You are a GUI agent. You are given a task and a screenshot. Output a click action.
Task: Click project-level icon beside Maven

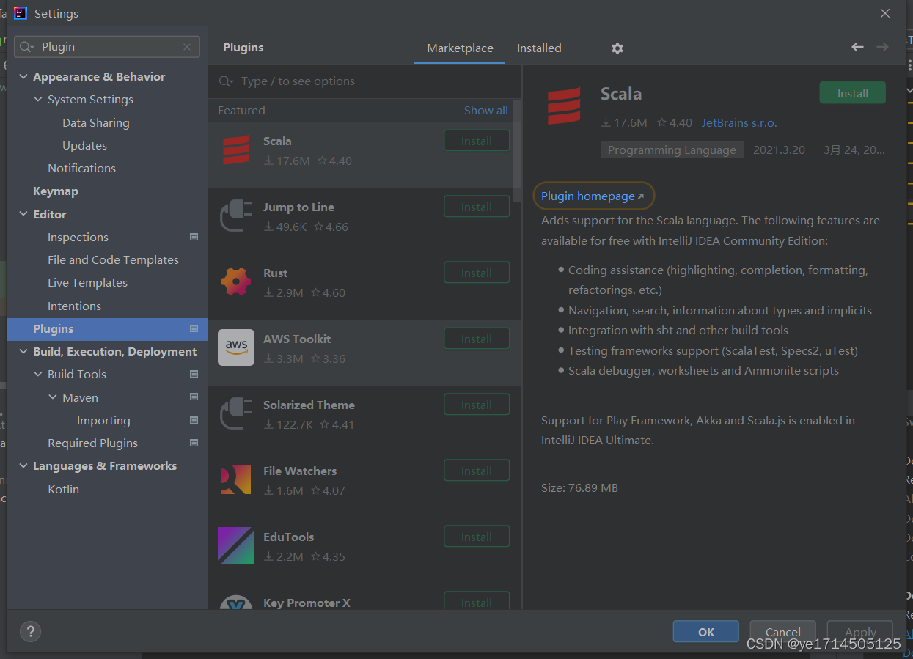point(194,397)
